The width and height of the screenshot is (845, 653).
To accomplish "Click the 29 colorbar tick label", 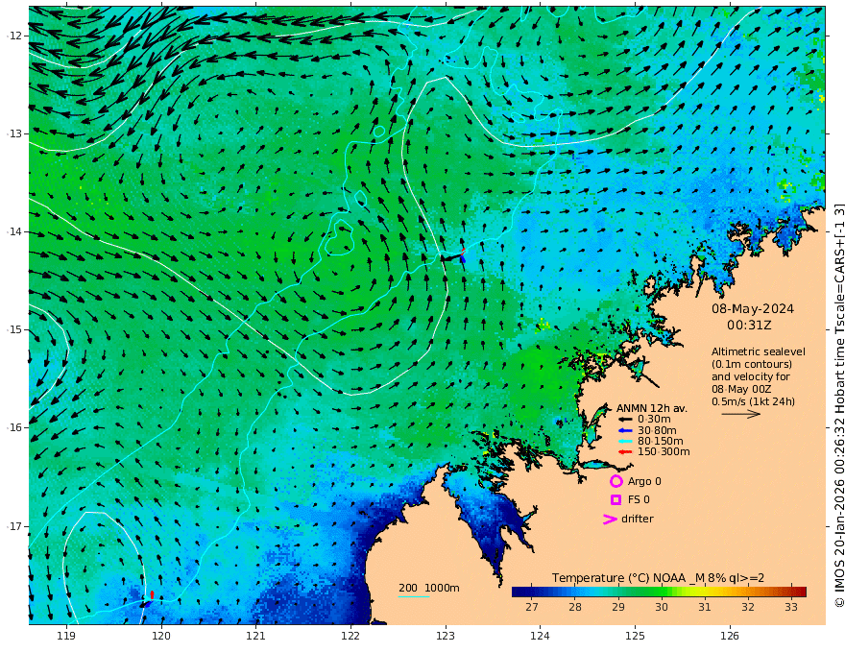I will click(618, 607).
